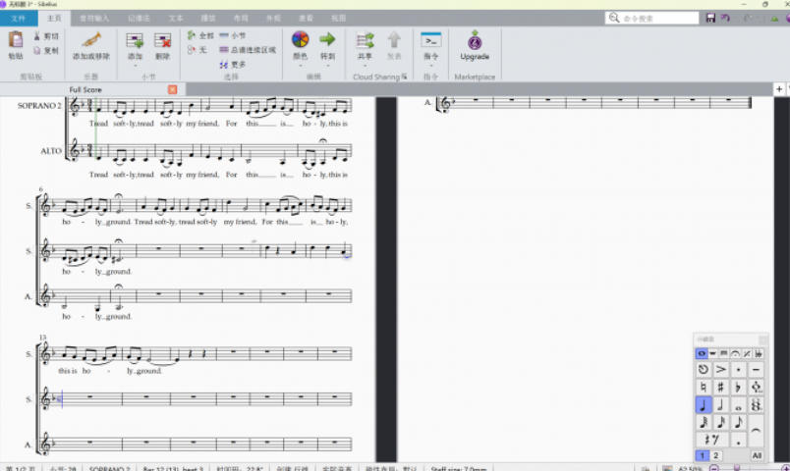Click the Delete bars (删除) icon

click(x=162, y=40)
